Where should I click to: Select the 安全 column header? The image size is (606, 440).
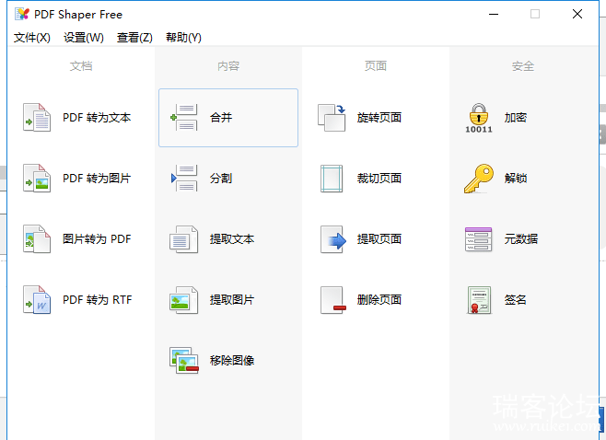523,66
